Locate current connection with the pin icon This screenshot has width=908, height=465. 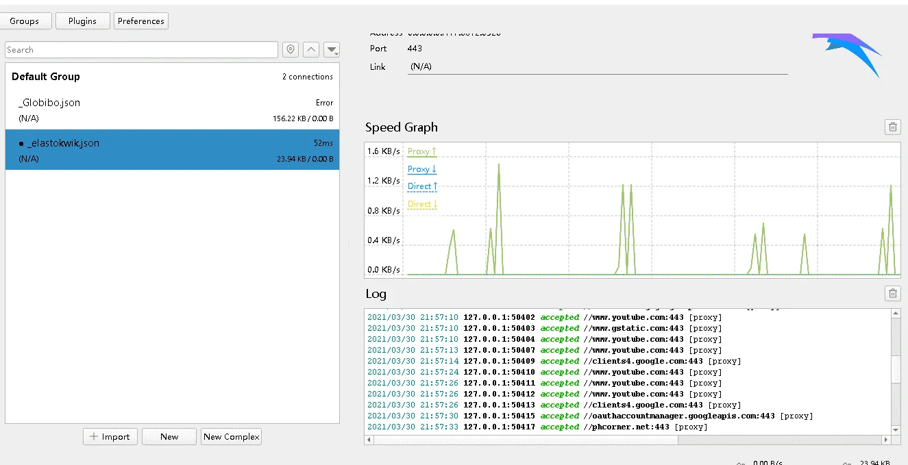tap(291, 50)
